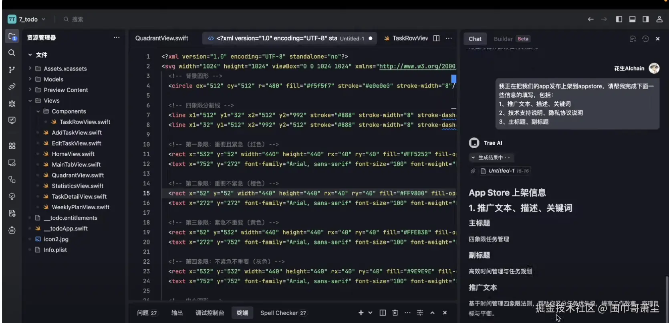Open the 调试控制台 debug console tab
669x323 pixels.
pyautogui.click(x=210, y=313)
